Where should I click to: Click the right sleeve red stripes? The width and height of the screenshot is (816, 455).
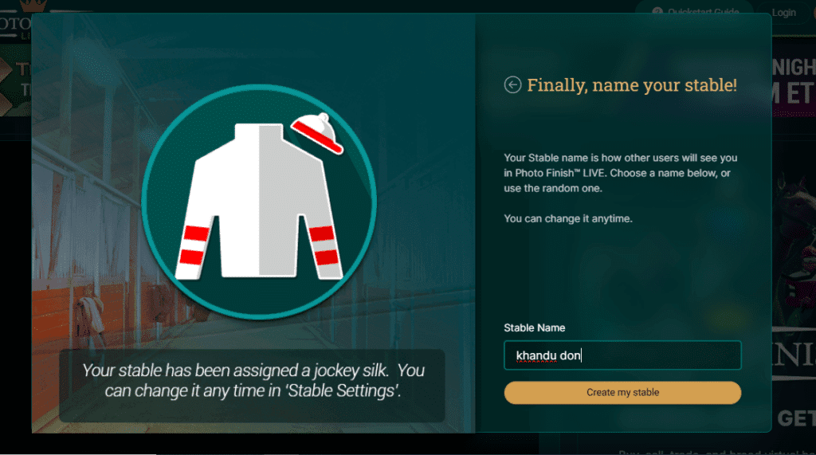[324, 245]
